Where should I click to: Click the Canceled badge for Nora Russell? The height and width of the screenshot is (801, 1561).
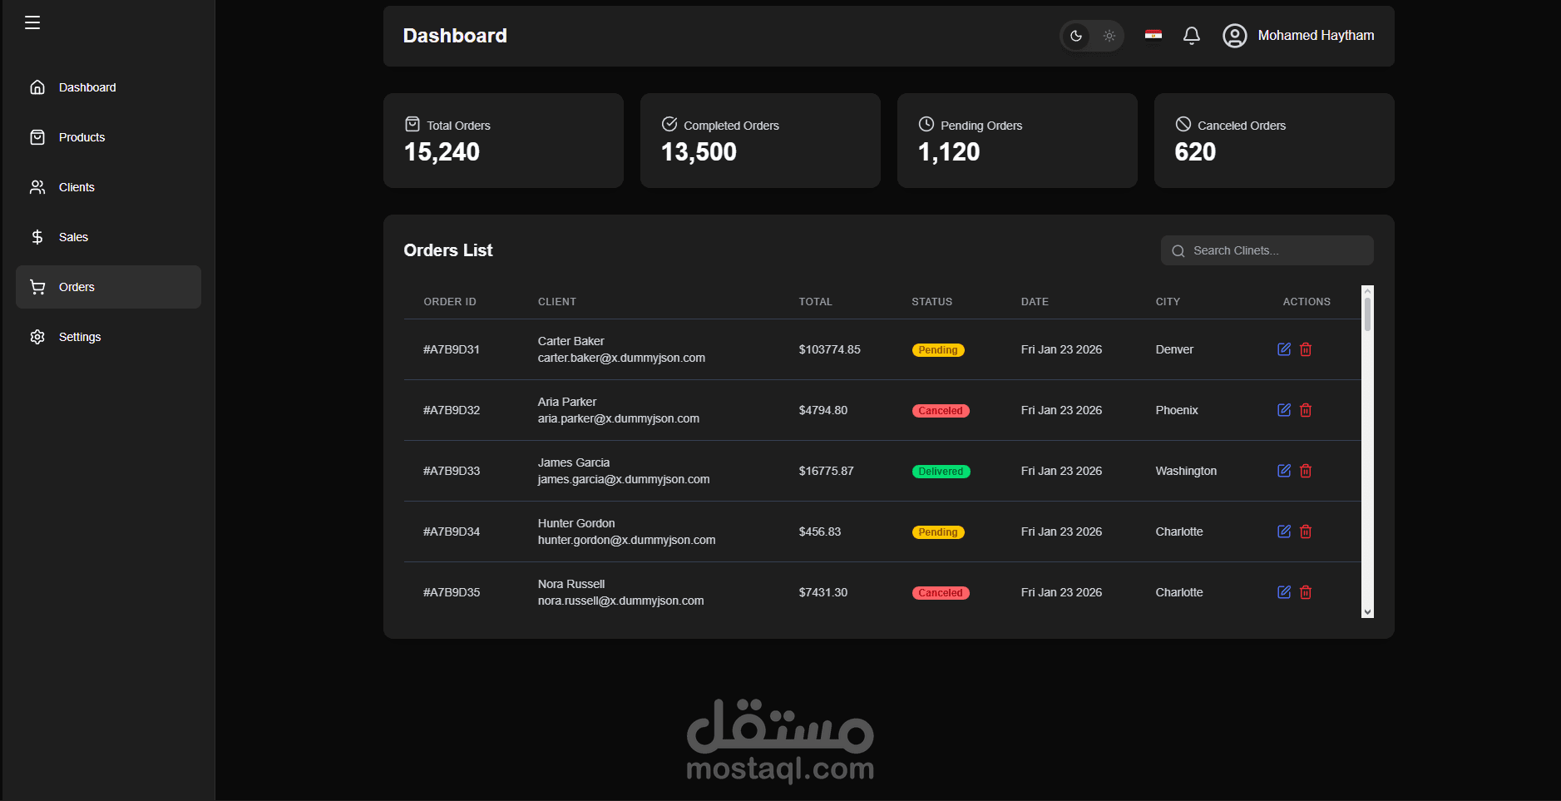pyautogui.click(x=941, y=593)
